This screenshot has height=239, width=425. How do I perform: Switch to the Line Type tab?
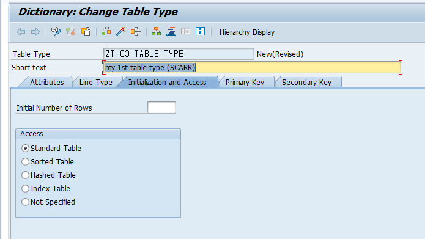(95, 82)
